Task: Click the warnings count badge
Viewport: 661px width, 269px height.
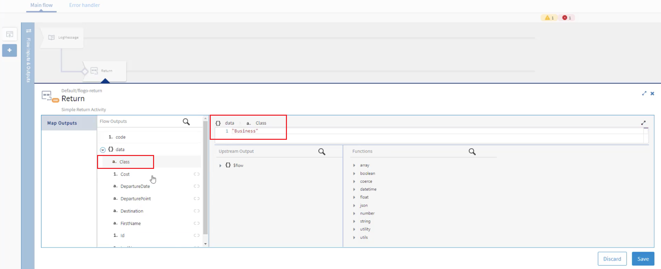Action: pos(549,18)
